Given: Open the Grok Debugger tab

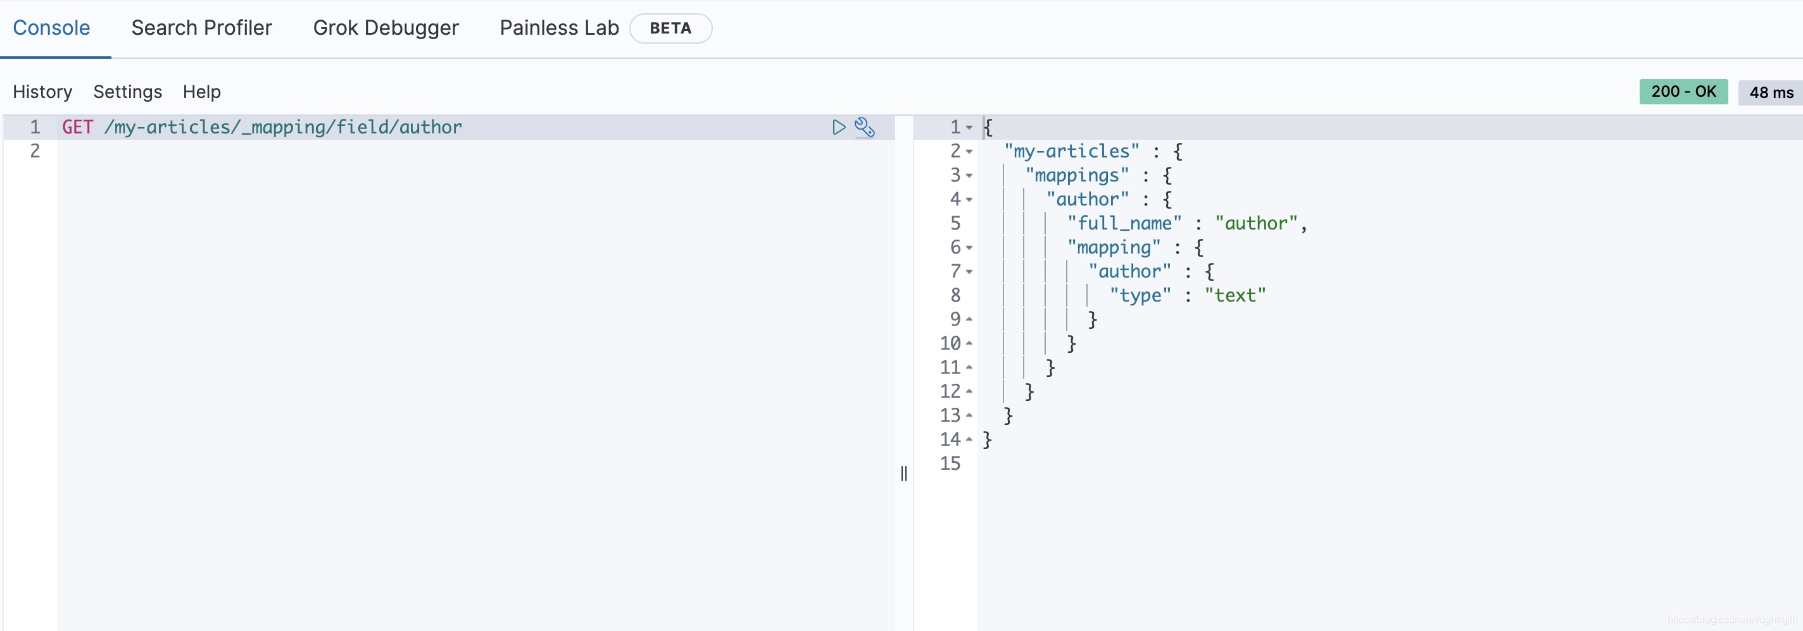Looking at the screenshot, I should (386, 28).
